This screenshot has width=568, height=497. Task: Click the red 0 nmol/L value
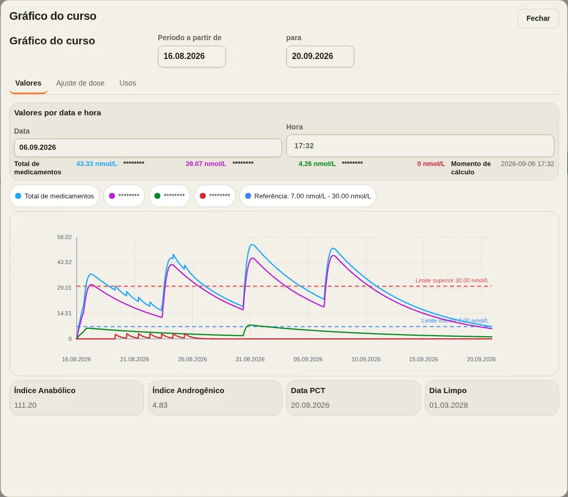coord(431,164)
